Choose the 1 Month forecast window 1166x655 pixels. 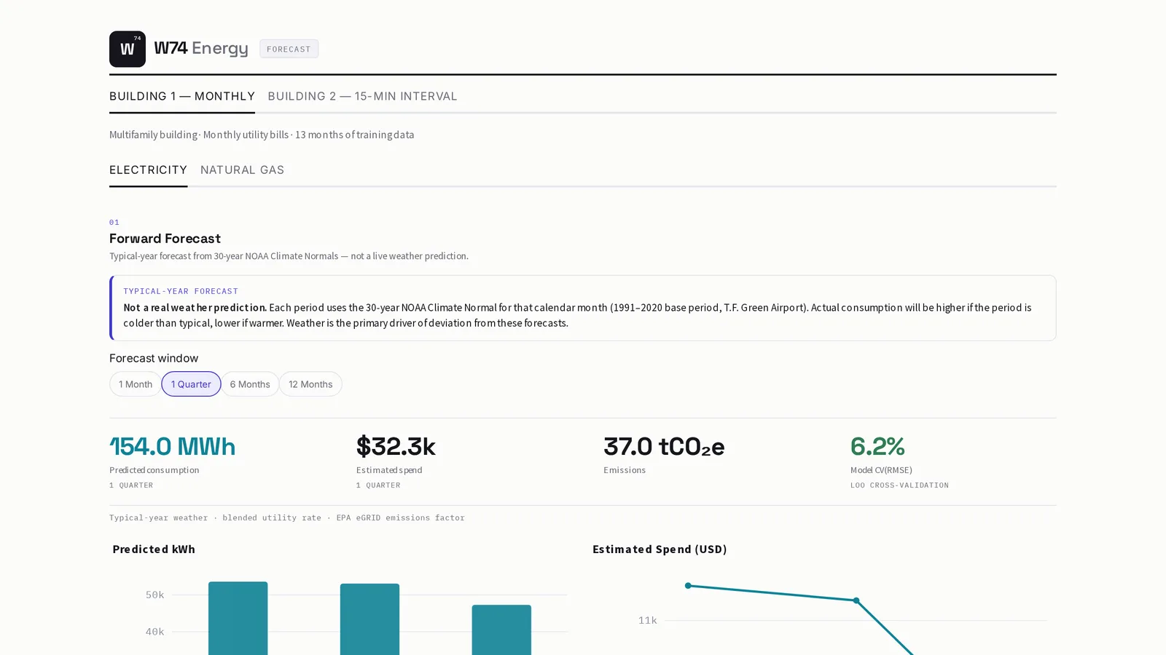click(136, 384)
